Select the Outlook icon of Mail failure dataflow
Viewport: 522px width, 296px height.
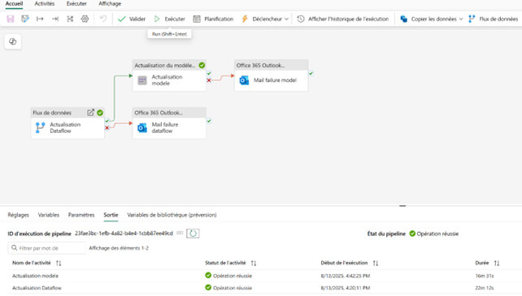(x=142, y=127)
